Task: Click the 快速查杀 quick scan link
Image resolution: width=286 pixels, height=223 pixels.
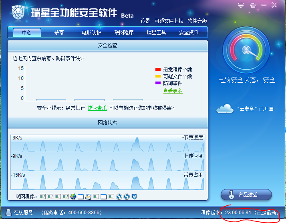Action: tap(97, 108)
